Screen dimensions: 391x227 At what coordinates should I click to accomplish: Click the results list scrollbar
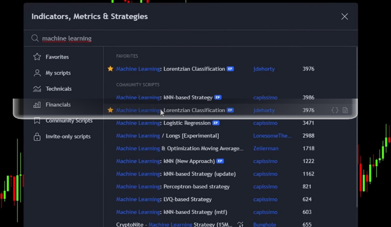click(x=357, y=127)
